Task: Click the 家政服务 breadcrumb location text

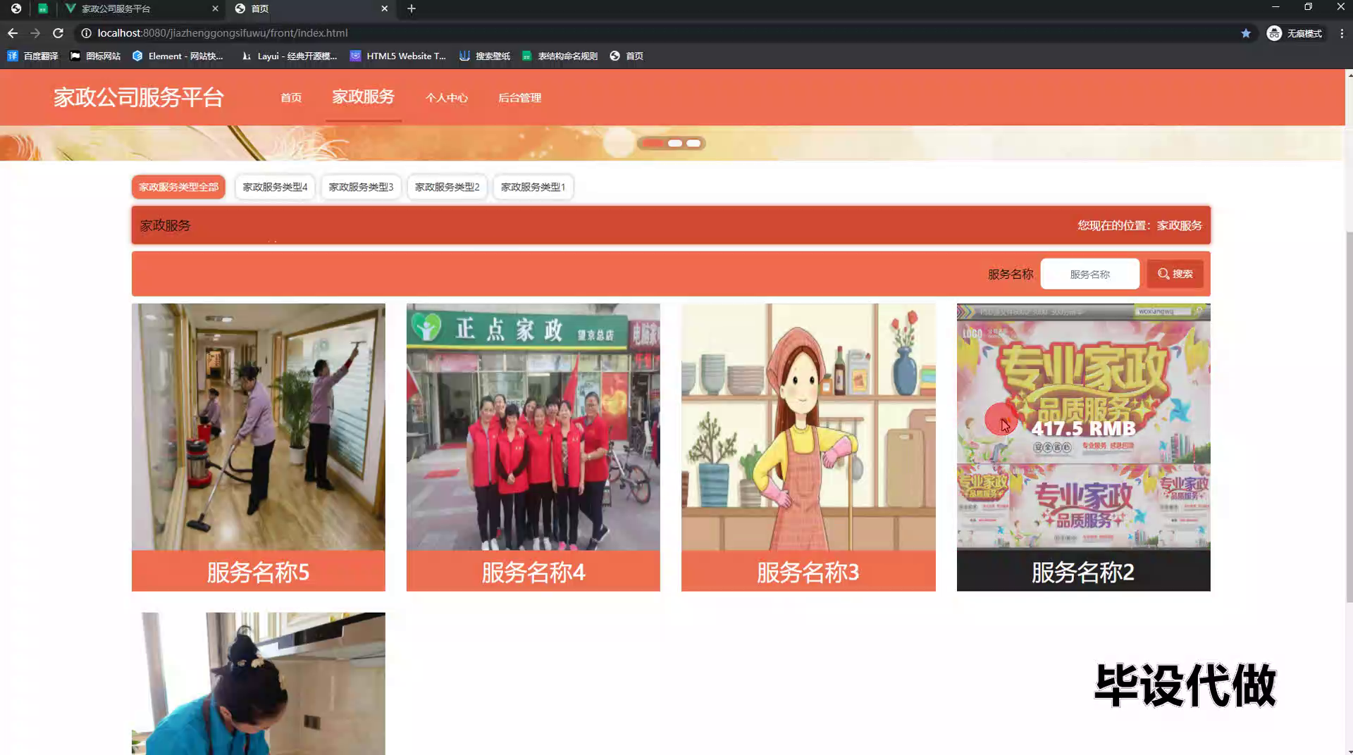Action: [x=1179, y=225]
